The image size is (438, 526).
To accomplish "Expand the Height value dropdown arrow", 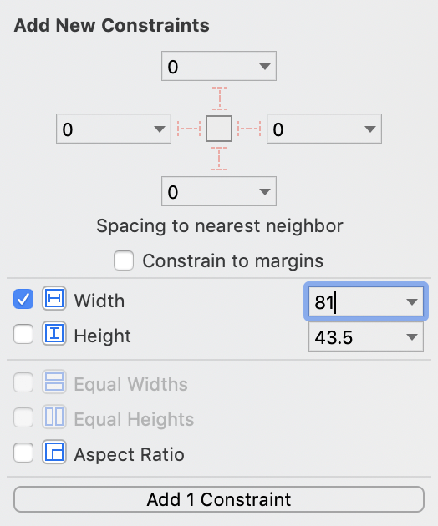I will pyautogui.click(x=412, y=336).
